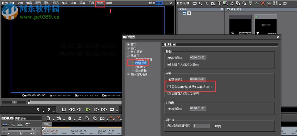The width and height of the screenshot is (297, 136).
Task: Click the fast forward double-arrow button
Action: coord(104,110)
